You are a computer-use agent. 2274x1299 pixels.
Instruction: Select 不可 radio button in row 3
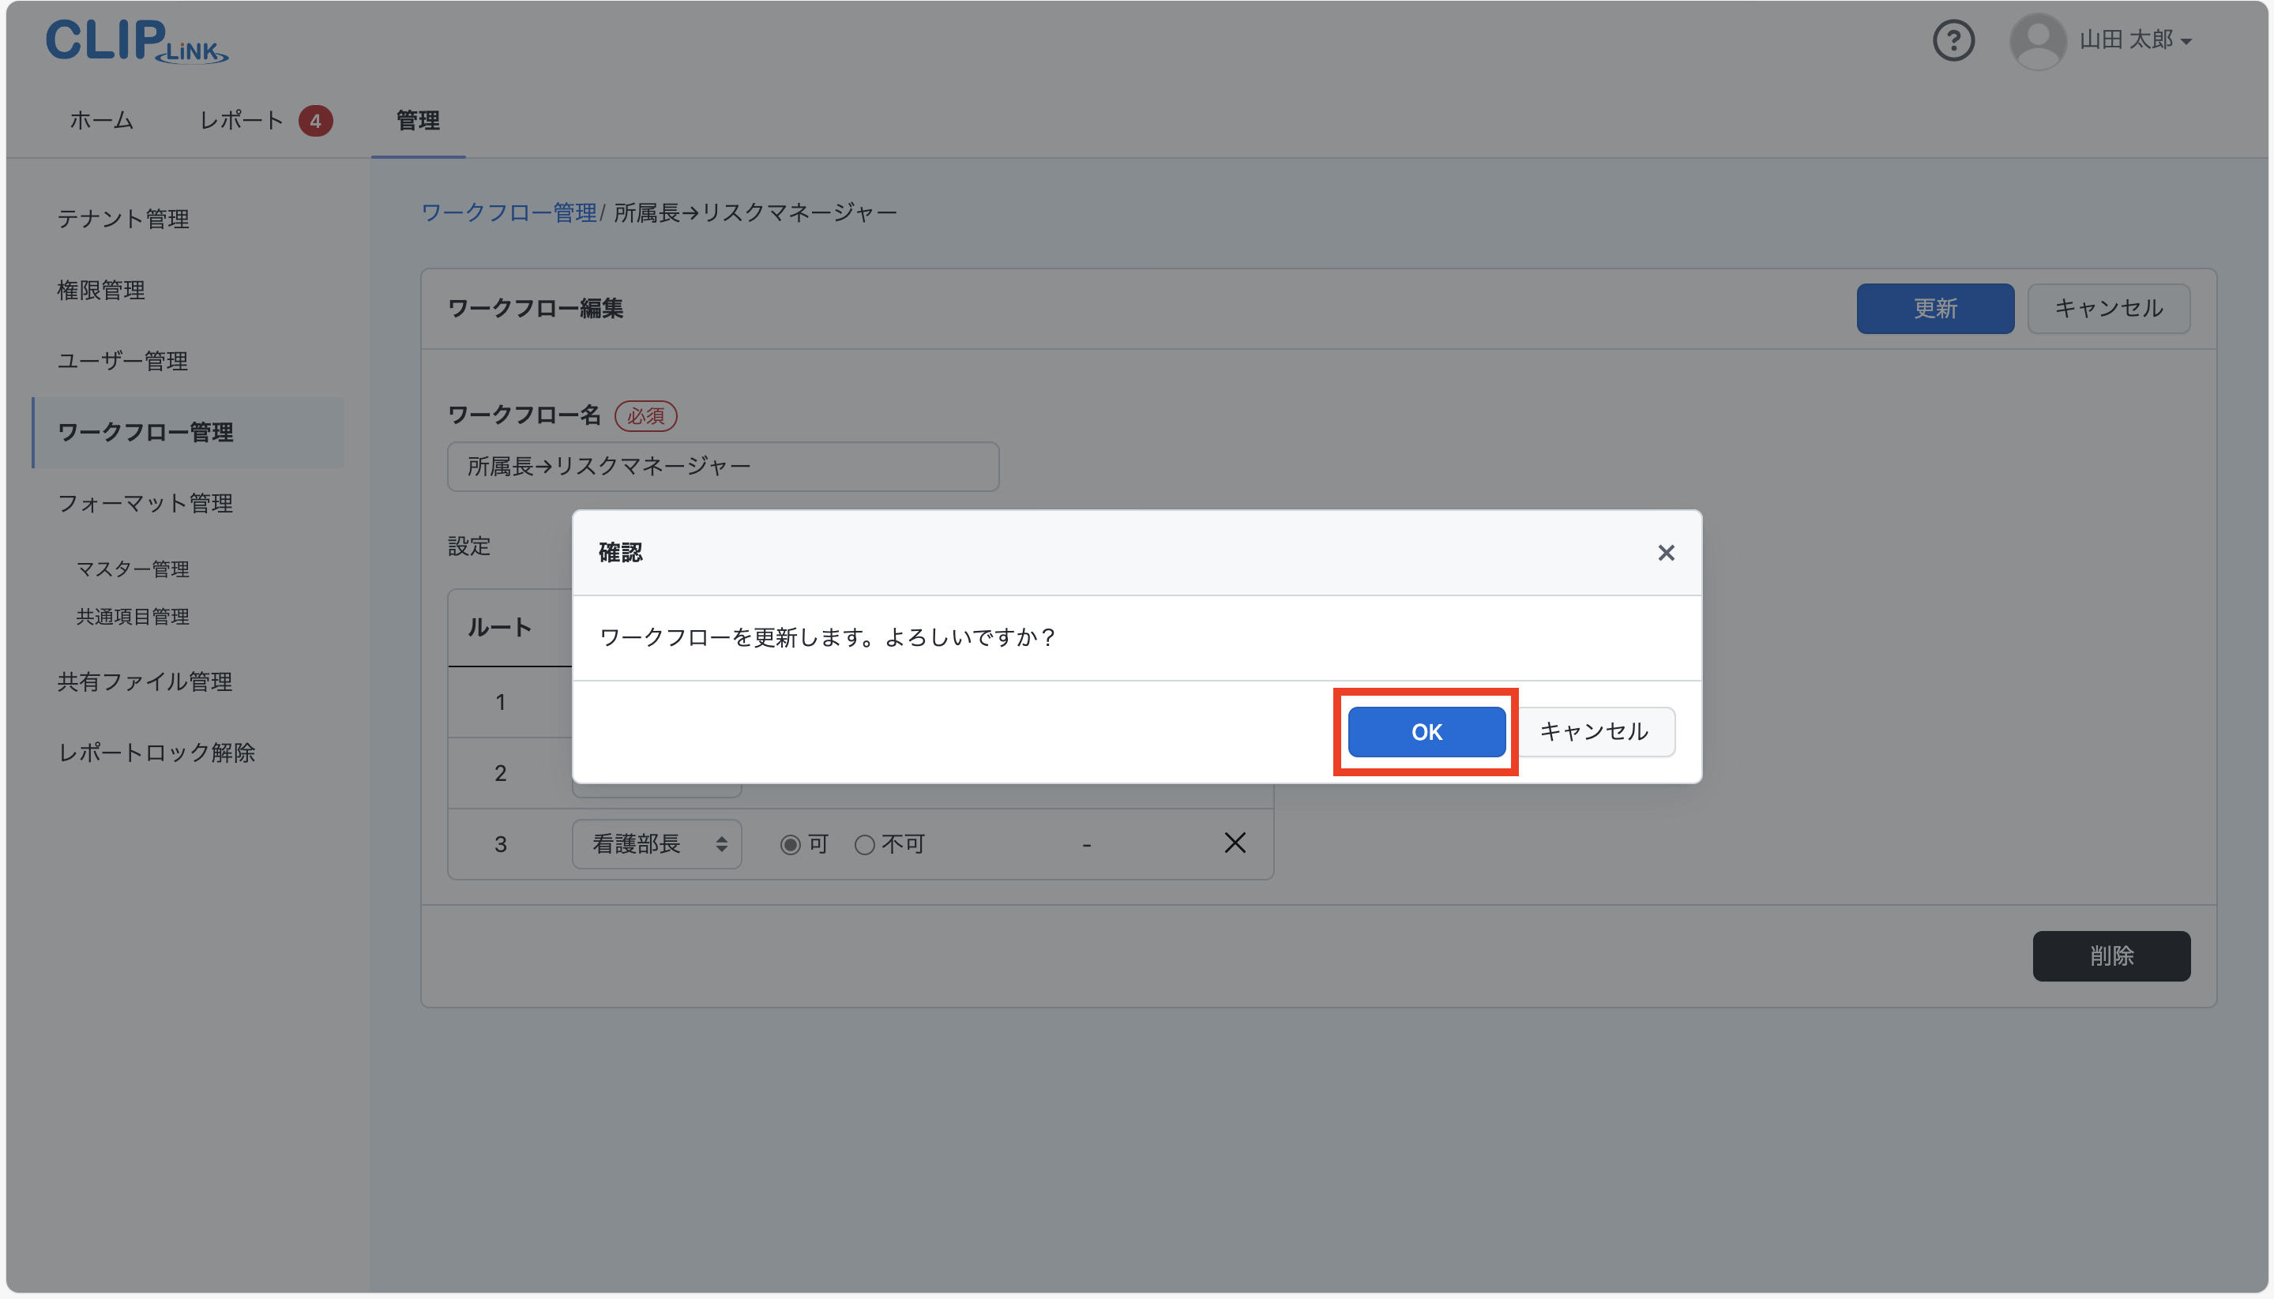point(863,844)
